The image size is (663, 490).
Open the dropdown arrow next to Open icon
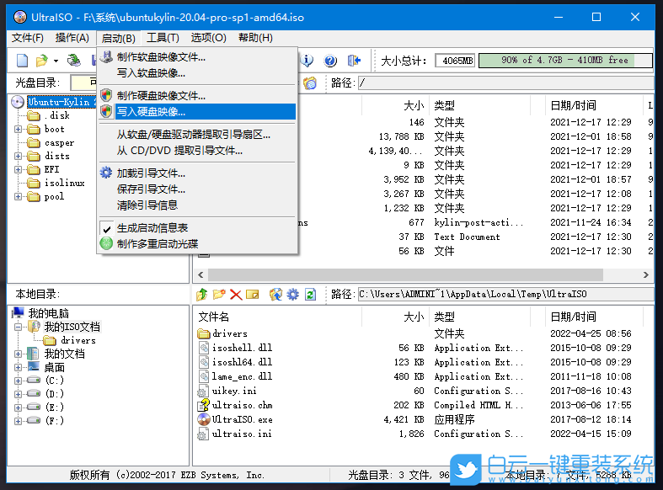tap(56, 61)
